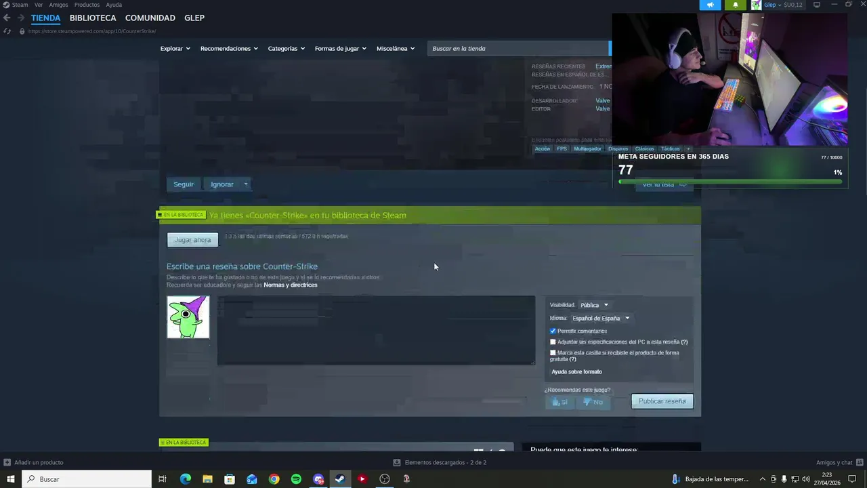Viewport: 867px width, 488px height.
Task: Click the Ignorar button
Action: coord(222,184)
